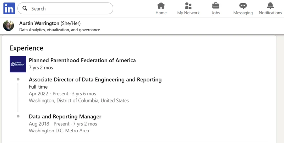Image resolution: width=284 pixels, height=143 pixels.
Task: Select the Data and Reporting Manager title
Action: (x=65, y=116)
